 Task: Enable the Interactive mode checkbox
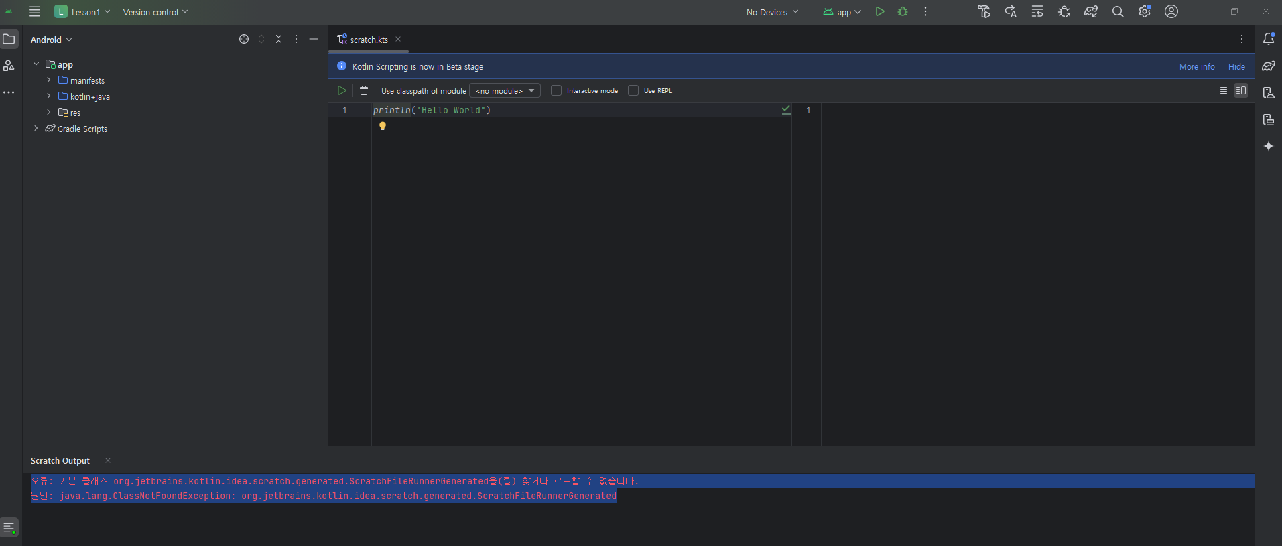point(556,90)
